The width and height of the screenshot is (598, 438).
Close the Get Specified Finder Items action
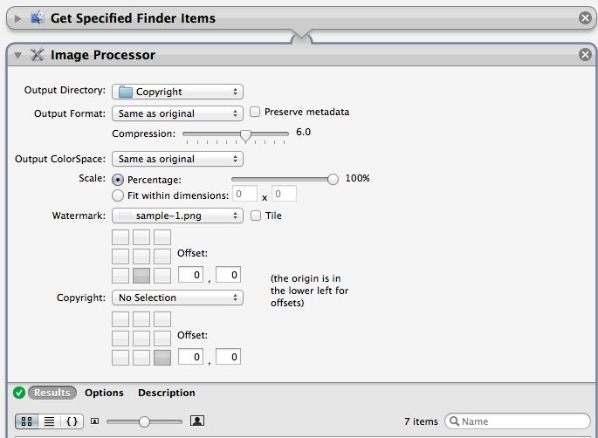click(x=585, y=17)
